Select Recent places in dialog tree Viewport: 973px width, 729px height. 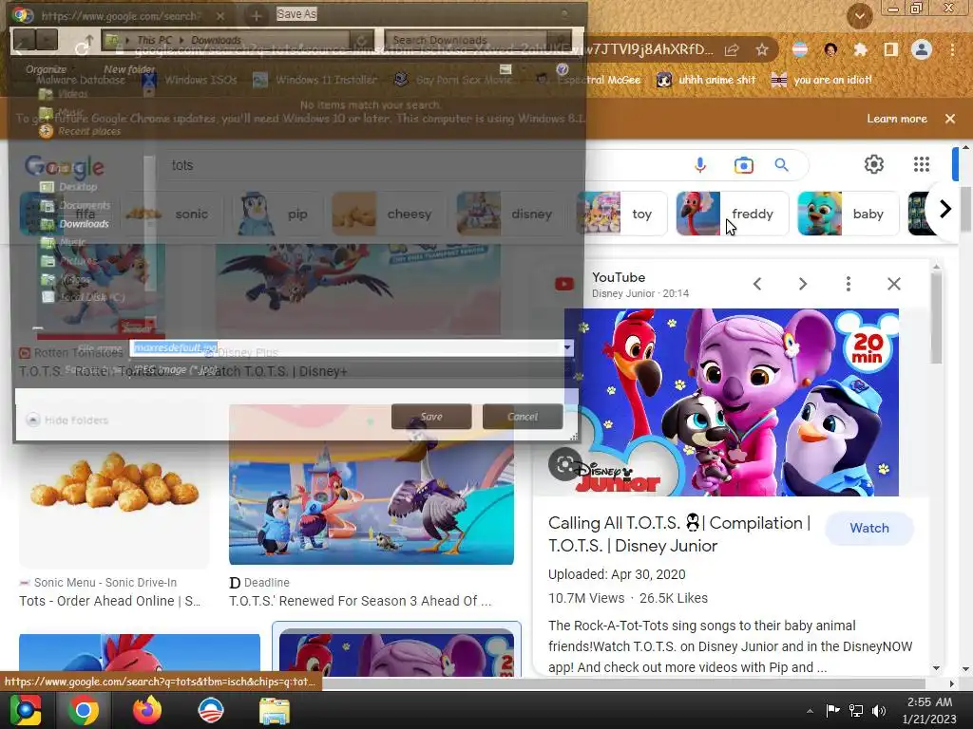(x=80, y=131)
